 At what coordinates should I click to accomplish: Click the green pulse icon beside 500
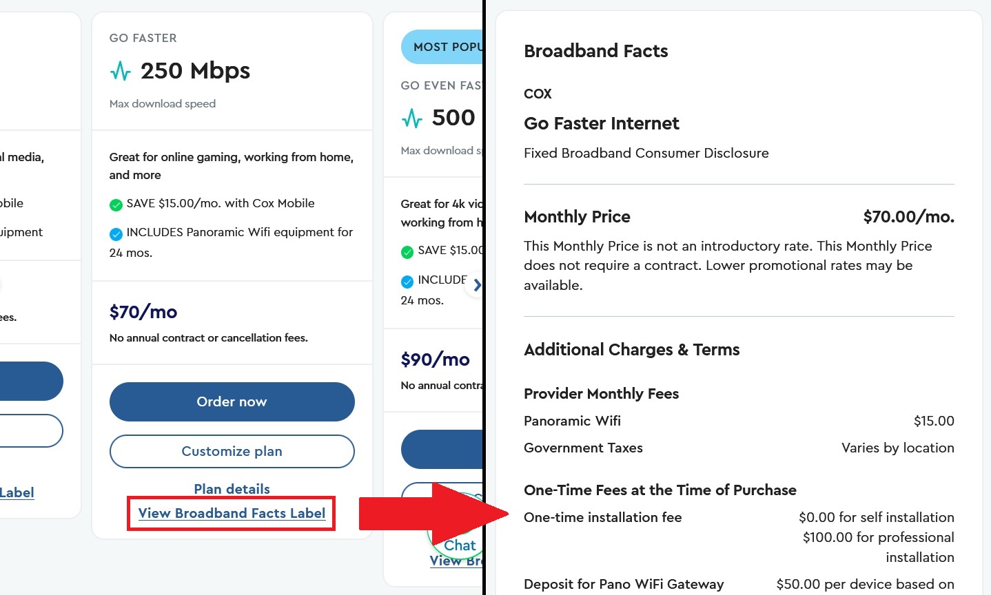pyautogui.click(x=412, y=117)
